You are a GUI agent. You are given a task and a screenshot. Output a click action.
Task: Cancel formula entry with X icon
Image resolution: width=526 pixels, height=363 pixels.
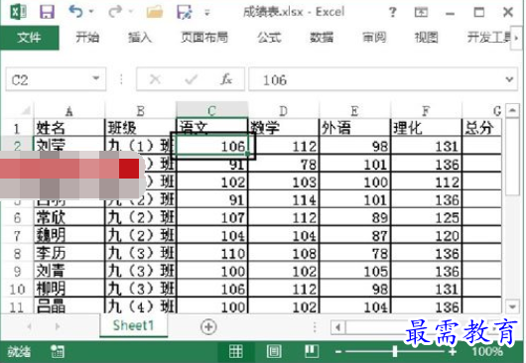pos(155,79)
